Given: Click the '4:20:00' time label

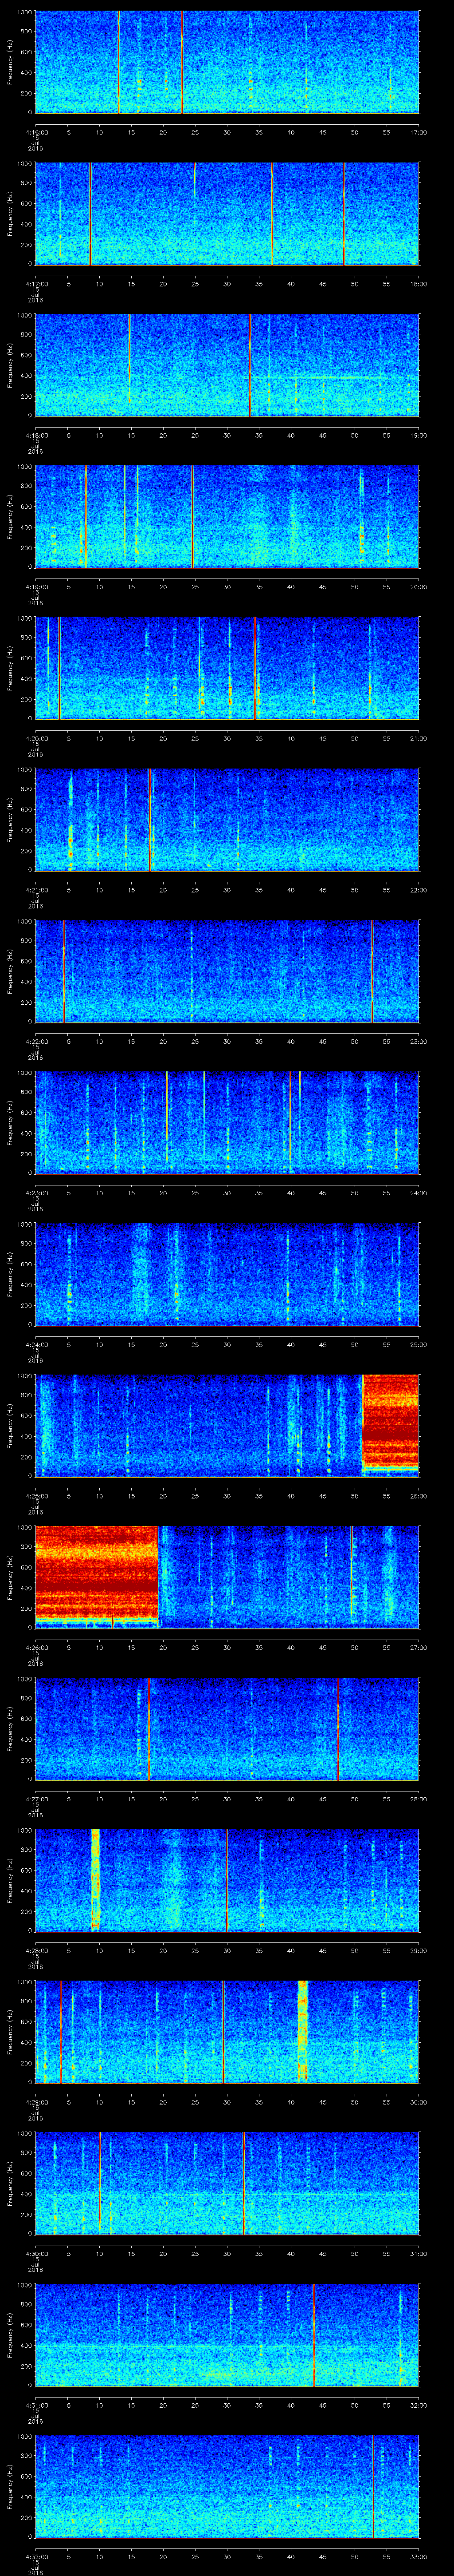Looking at the screenshot, I should click(x=36, y=738).
